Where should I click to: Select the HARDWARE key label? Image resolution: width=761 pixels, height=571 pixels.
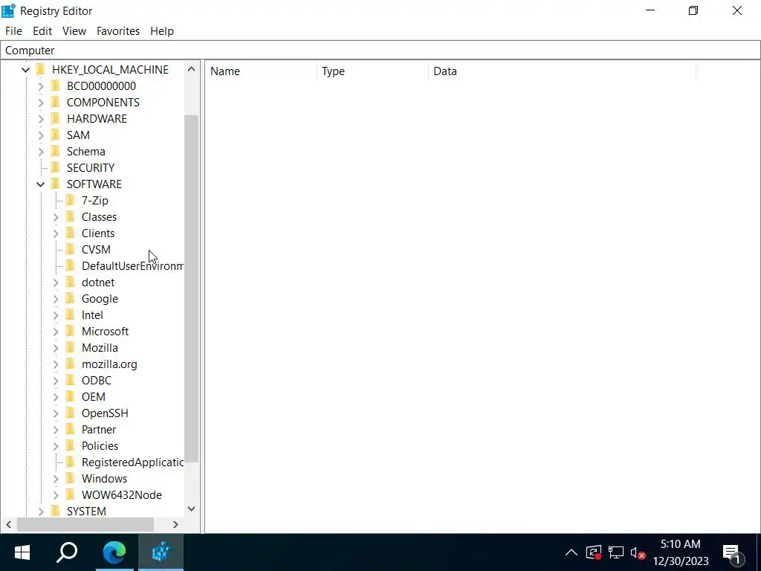tap(97, 119)
